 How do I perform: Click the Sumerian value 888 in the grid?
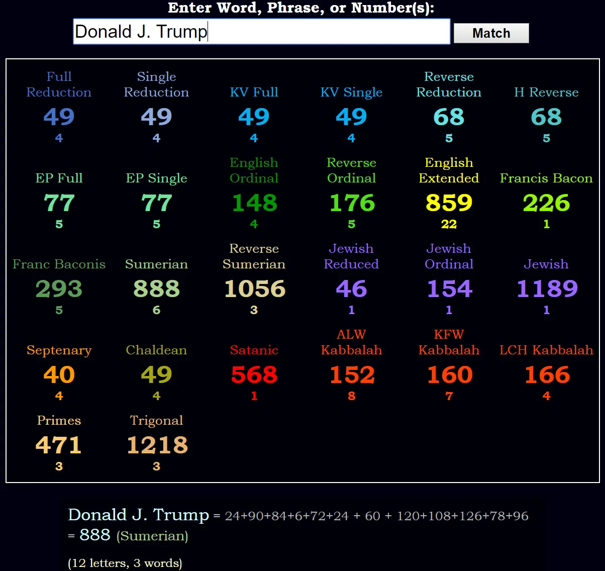click(156, 289)
